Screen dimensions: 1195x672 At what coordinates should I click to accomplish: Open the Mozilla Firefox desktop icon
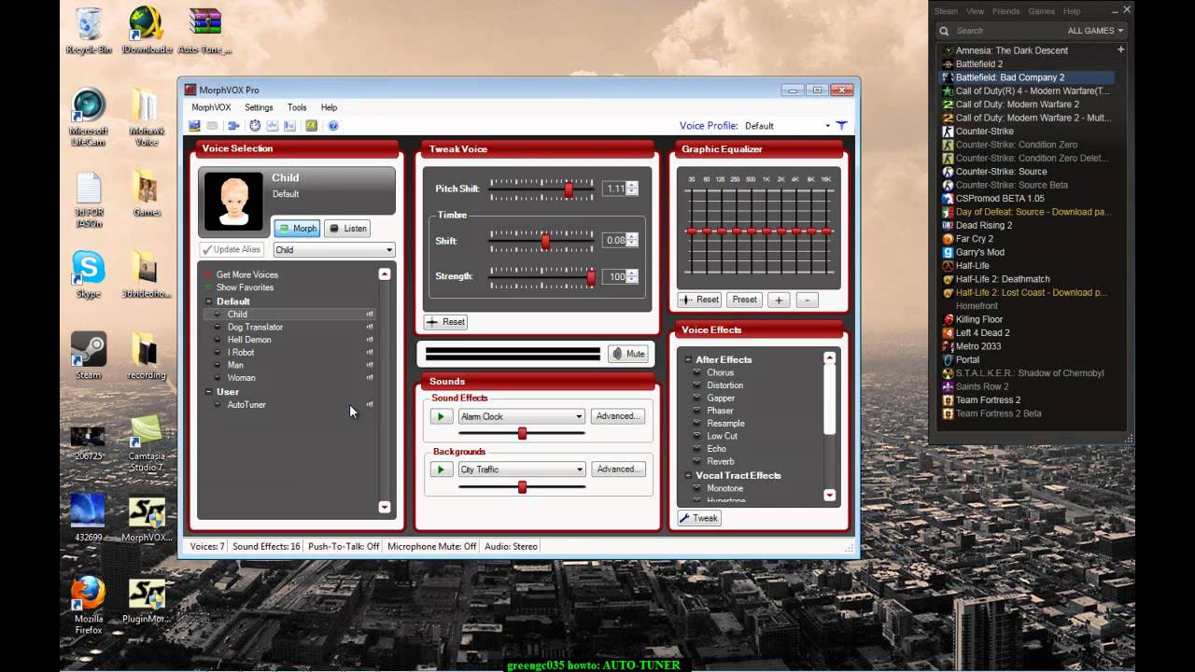click(x=89, y=604)
